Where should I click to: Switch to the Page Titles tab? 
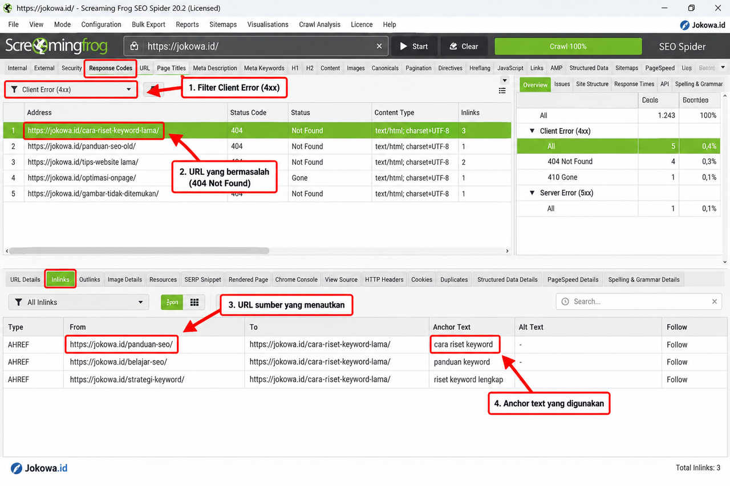(x=171, y=68)
